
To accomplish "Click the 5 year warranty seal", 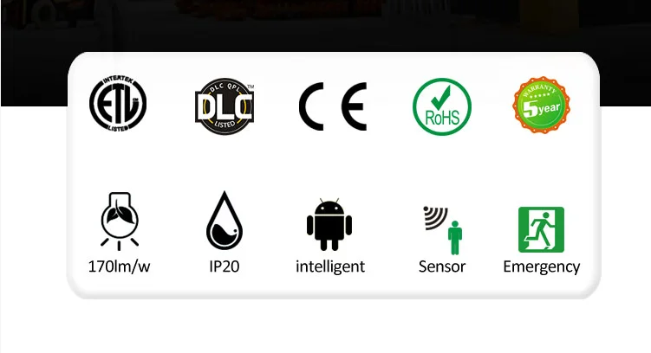I will pyautogui.click(x=542, y=105).
